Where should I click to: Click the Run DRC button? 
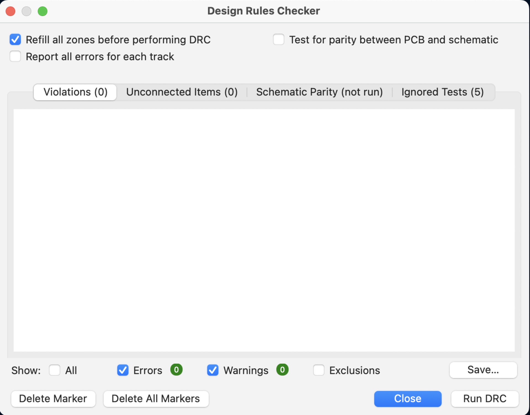point(484,399)
